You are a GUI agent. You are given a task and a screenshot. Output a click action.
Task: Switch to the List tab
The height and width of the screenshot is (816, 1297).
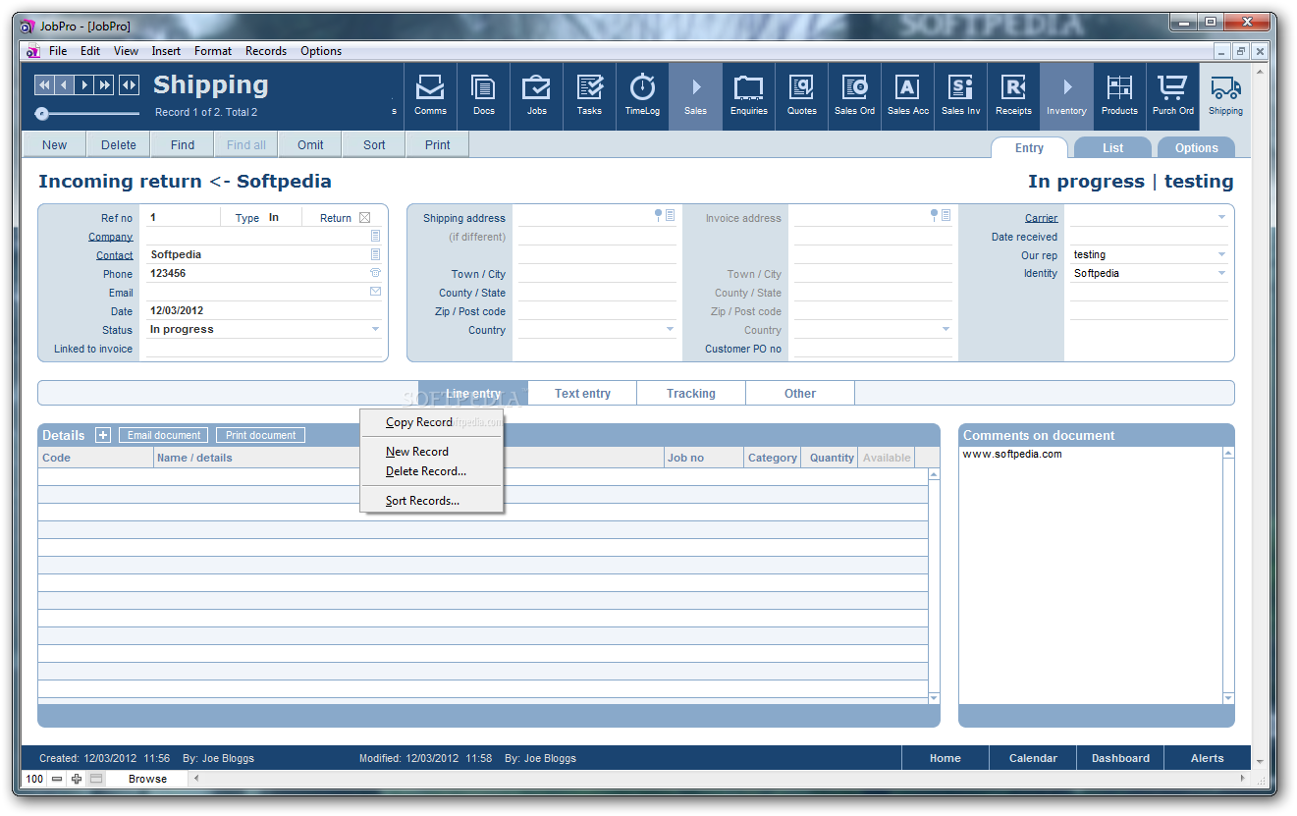(1112, 147)
